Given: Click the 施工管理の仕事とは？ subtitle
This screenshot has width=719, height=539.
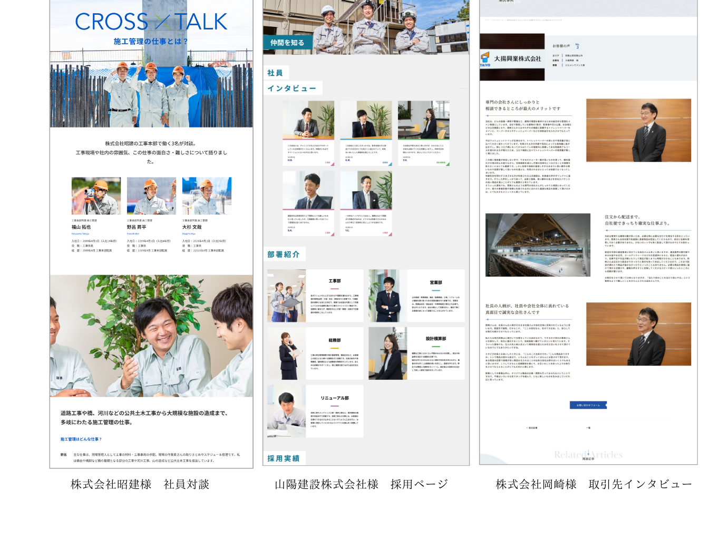Looking at the screenshot, I should click(151, 42).
